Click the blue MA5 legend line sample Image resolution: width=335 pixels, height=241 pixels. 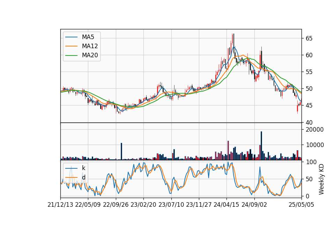[x=71, y=37]
